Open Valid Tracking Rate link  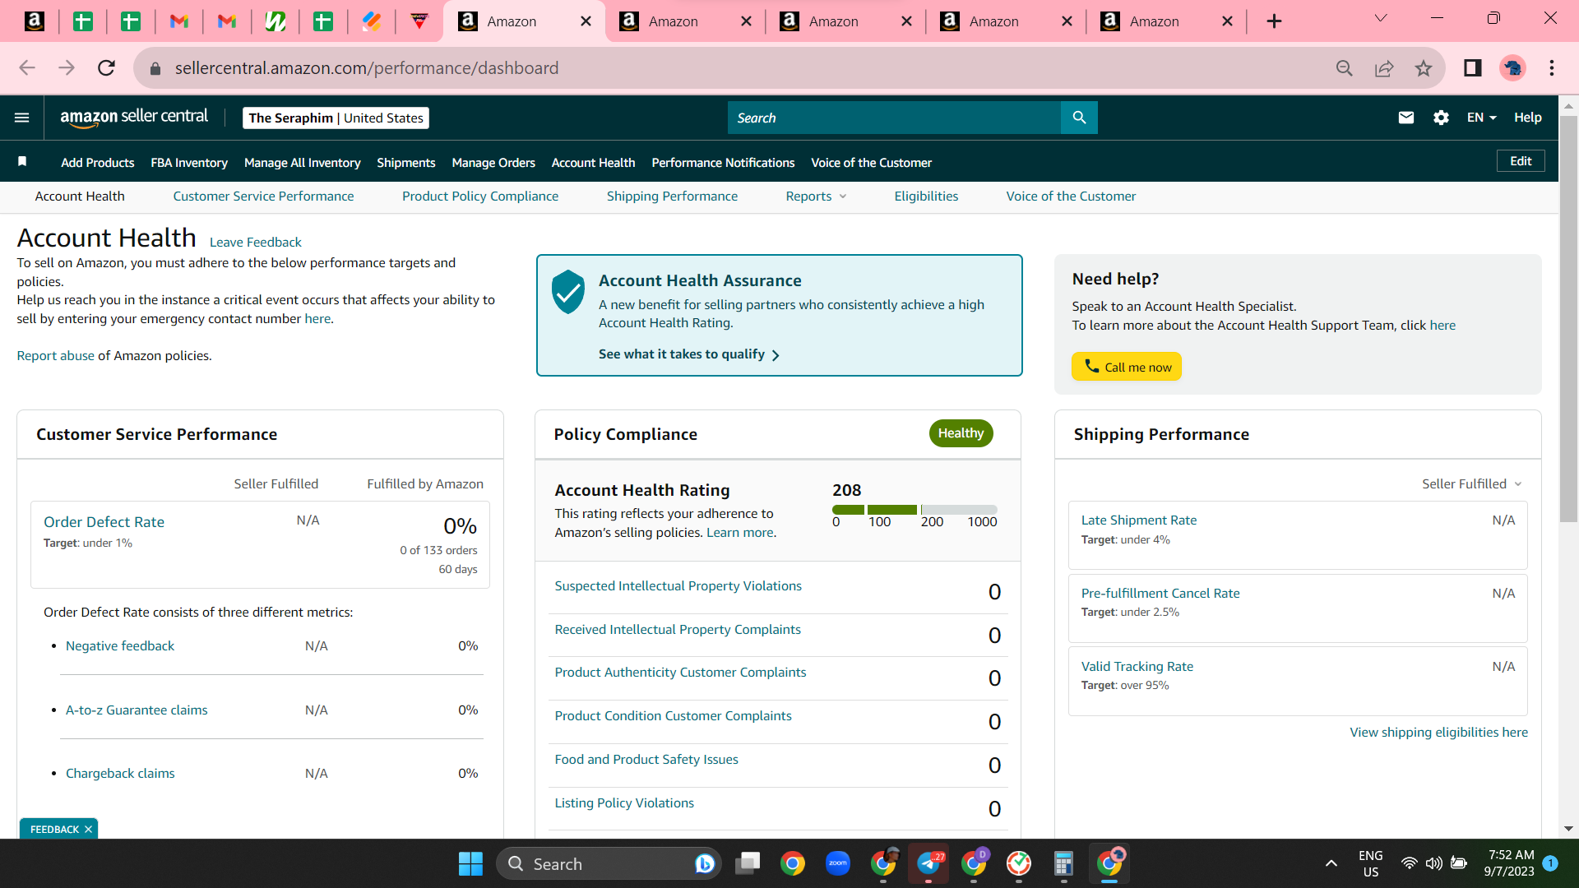(x=1137, y=667)
